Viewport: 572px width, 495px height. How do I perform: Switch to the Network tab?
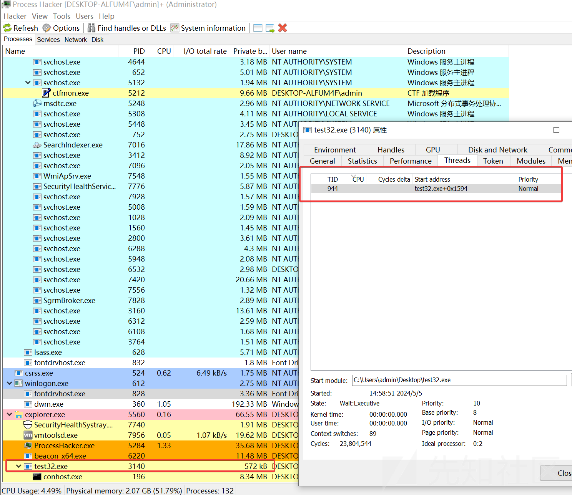pyautogui.click(x=76, y=40)
